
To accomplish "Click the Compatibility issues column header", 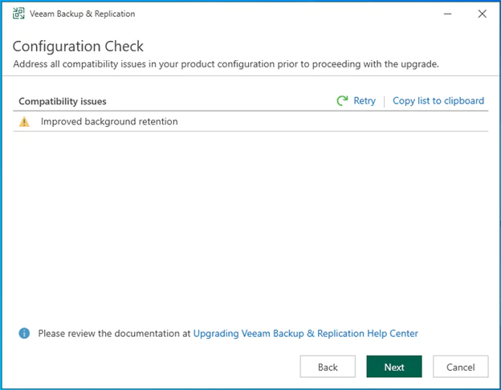I will click(63, 101).
